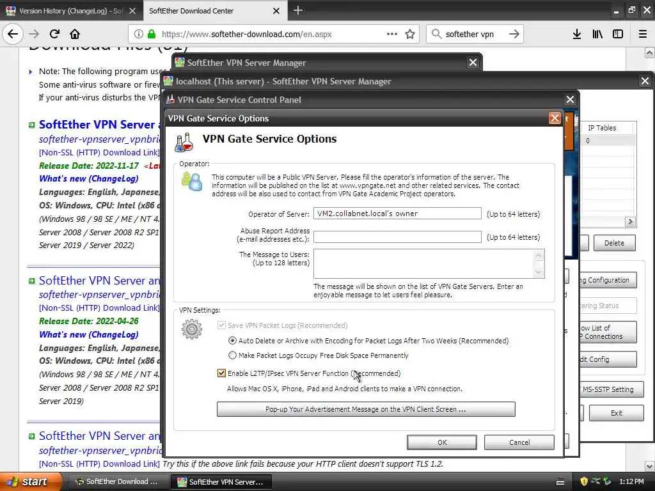Click the network connections tray icon
The width and height of the screenshot is (655, 491).
(x=596, y=481)
